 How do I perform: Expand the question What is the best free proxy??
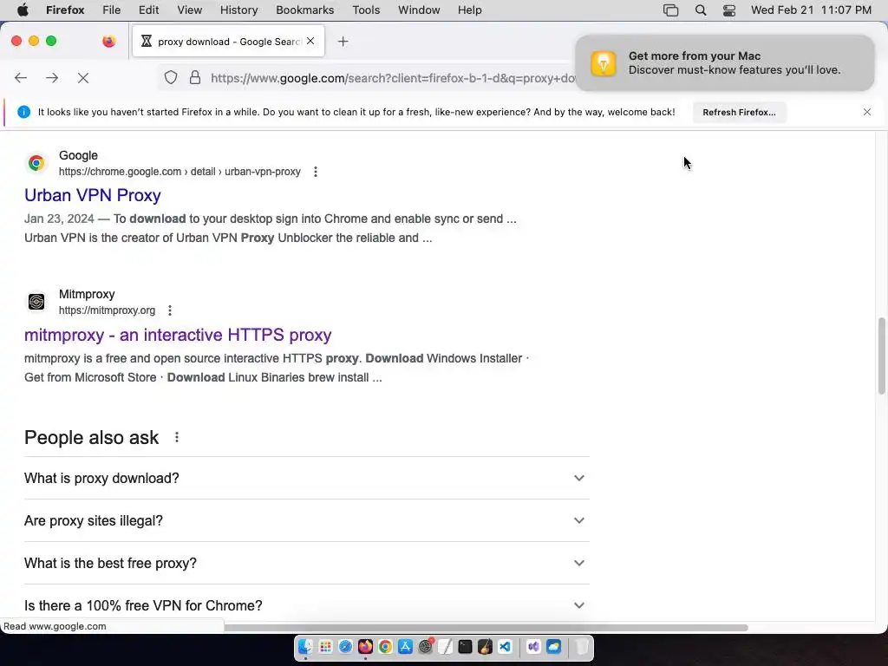(x=307, y=563)
